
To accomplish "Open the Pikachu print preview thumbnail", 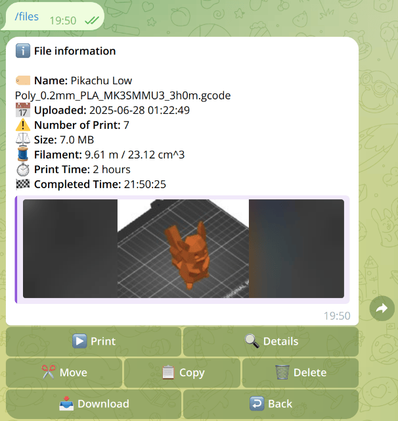I will [183, 249].
